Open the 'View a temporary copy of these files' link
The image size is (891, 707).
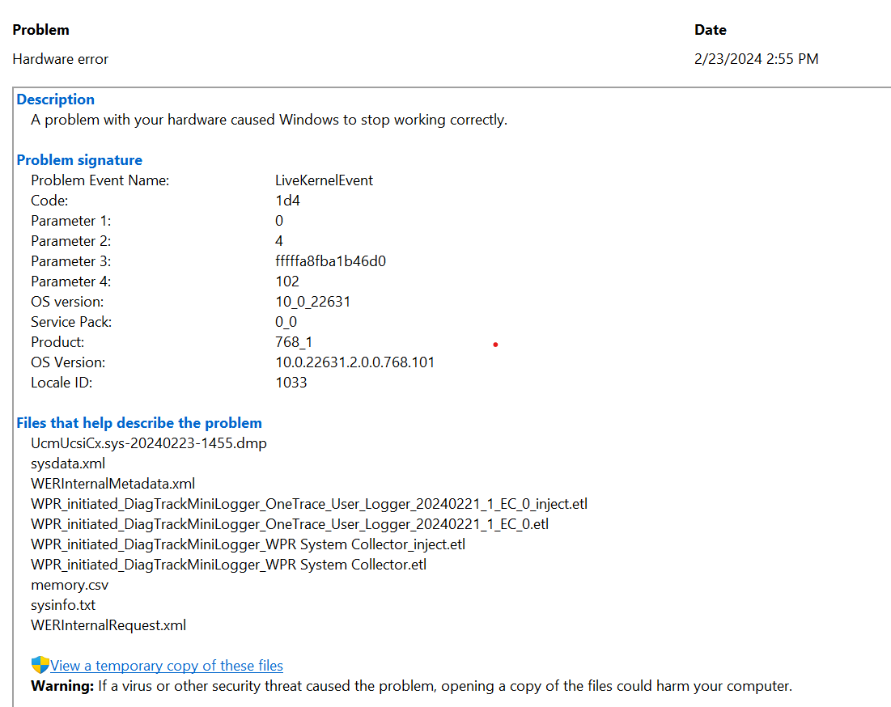(167, 666)
